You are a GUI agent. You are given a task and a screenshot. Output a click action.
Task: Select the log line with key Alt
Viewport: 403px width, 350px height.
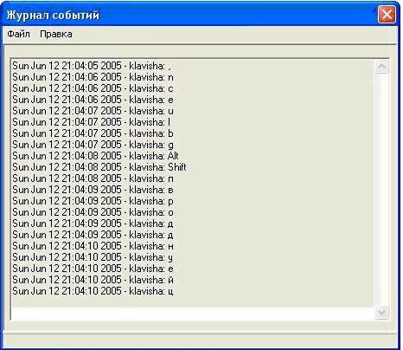95,156
